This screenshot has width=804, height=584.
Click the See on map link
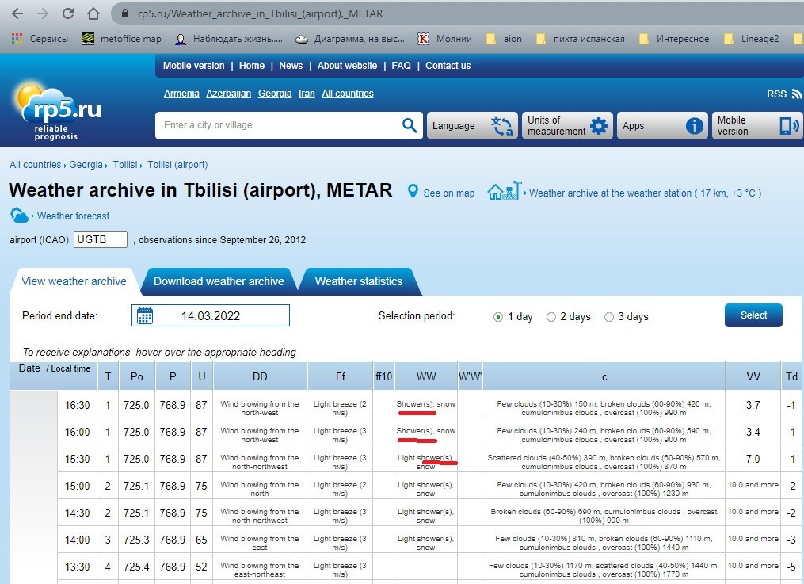point(448,193)
